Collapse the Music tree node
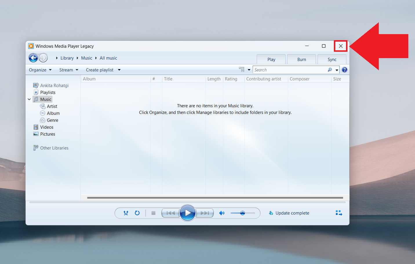 coord(29,99)
